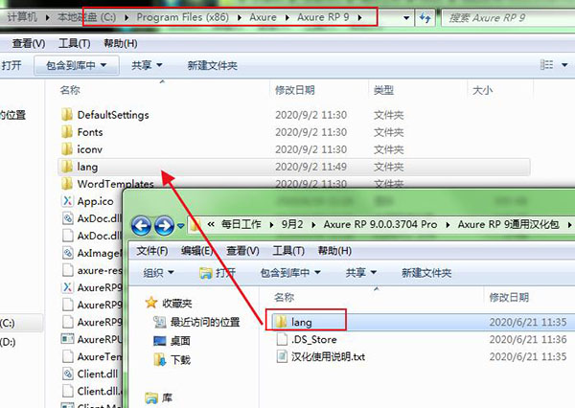Open 查看(V) menu in back window
The image size is (575, 408).
[29, 44]
